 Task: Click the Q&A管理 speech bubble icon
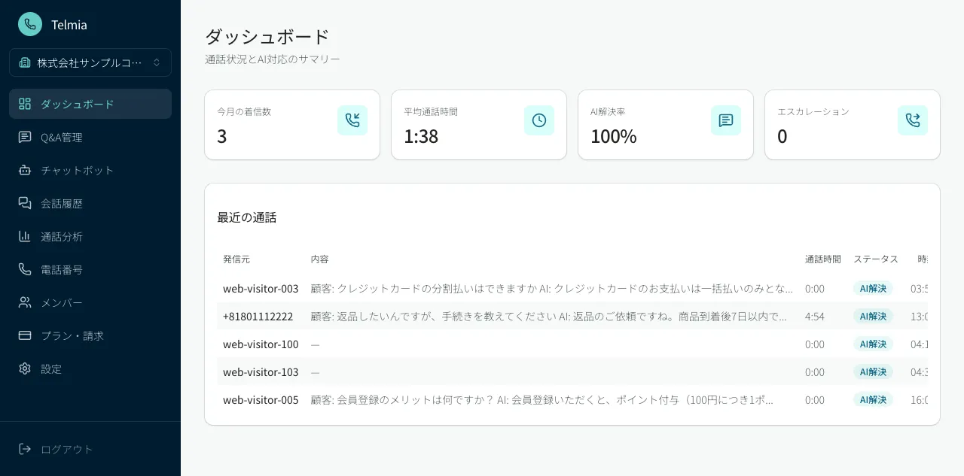point(24,137)
